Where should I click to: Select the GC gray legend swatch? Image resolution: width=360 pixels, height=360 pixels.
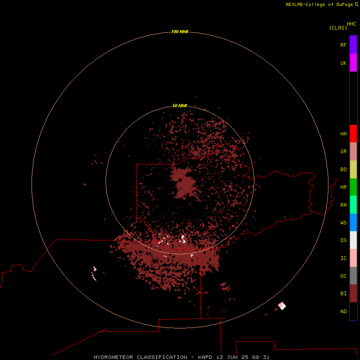point(353,276)
